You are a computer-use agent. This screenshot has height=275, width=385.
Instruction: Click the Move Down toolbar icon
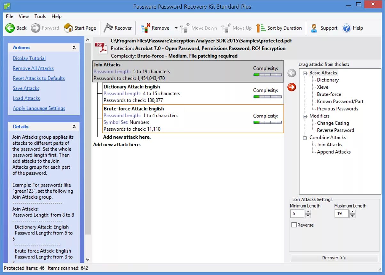[185, 28]
